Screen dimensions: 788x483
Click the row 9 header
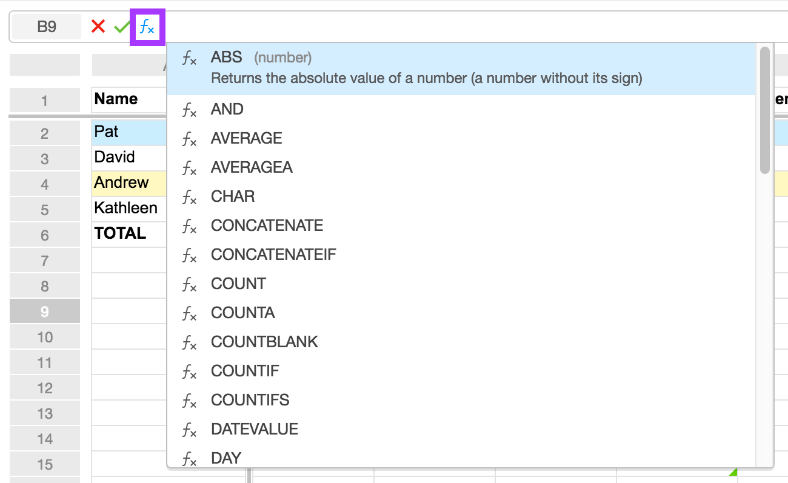pos(44,310)
